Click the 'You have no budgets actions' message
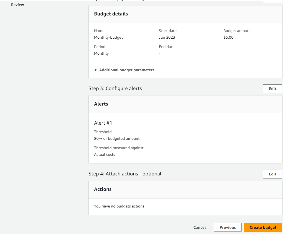The height and width of the screenshot is (234, 283). click(119, 206)
